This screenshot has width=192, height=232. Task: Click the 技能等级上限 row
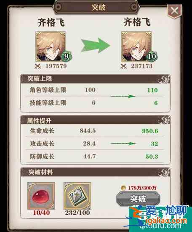pos(94,103)
